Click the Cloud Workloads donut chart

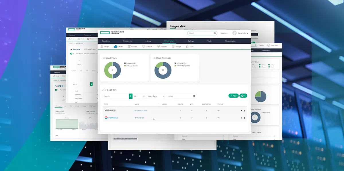point(163,70)
